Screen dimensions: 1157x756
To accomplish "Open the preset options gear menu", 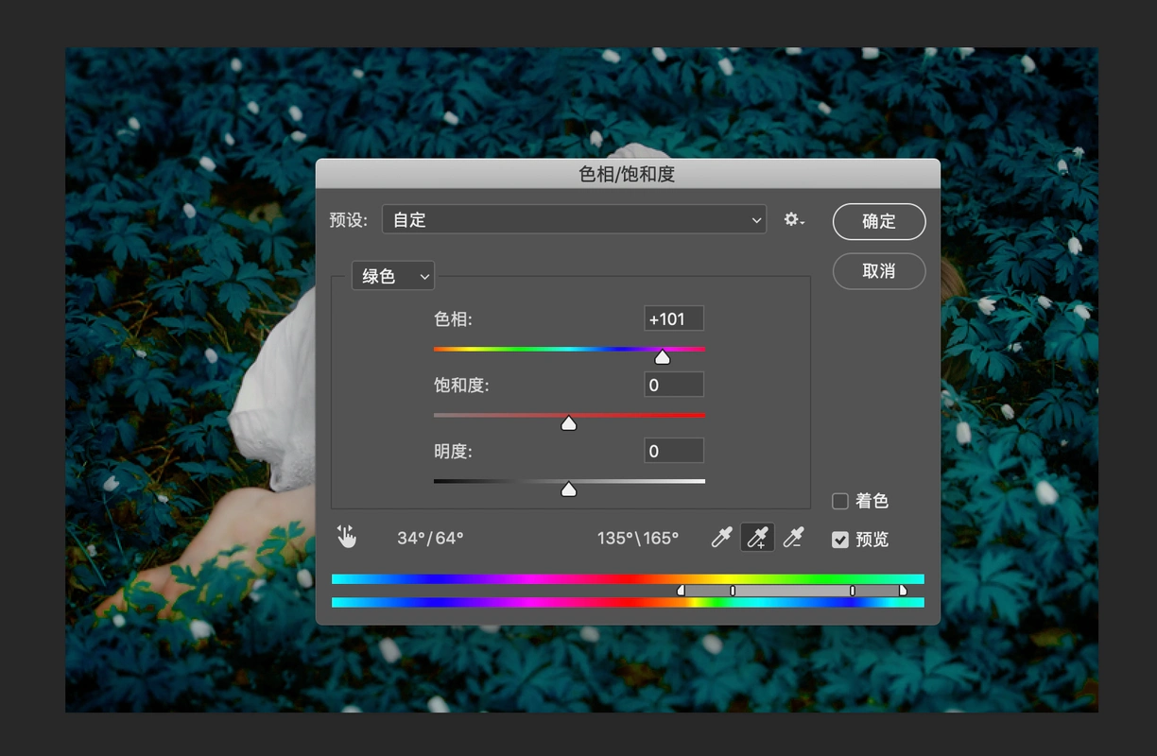I will [792, 218].
